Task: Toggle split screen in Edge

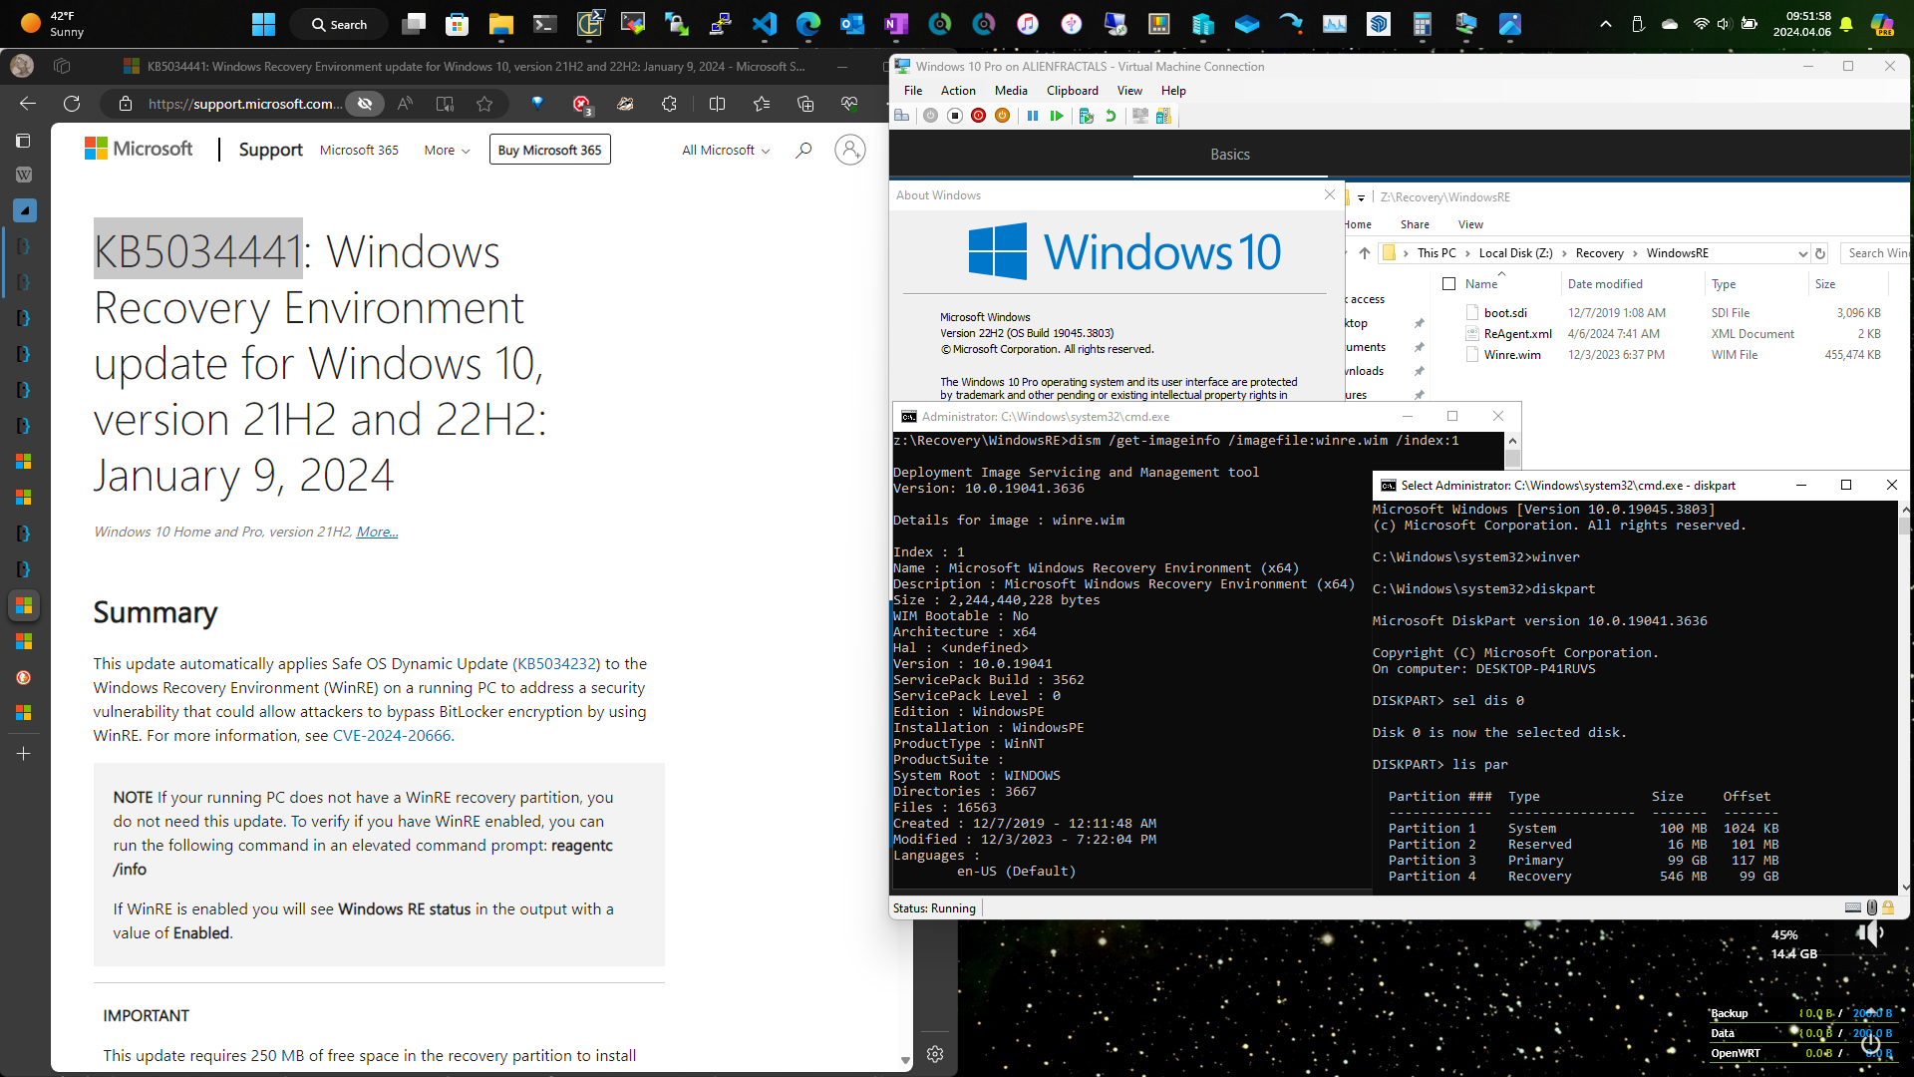Action: (x=717, y=104)
